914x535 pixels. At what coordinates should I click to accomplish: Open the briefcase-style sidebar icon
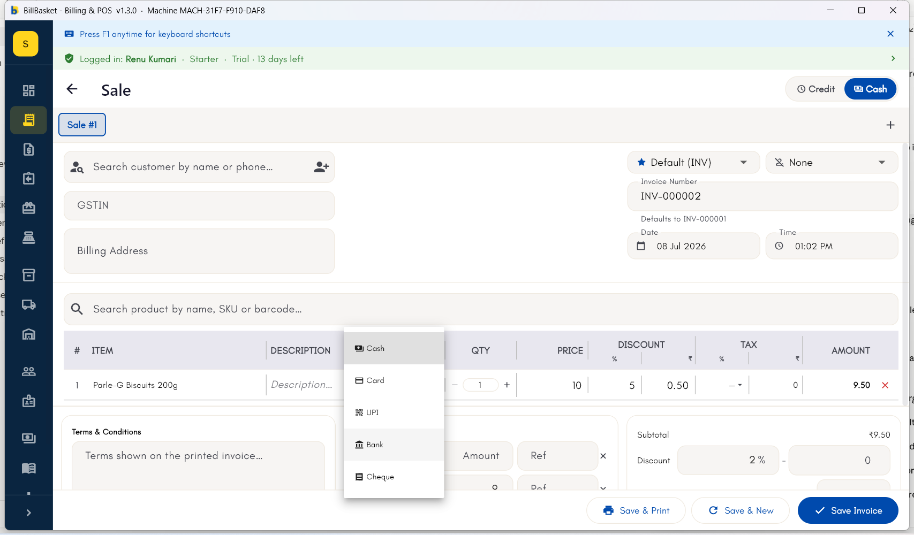pos(28,208)
